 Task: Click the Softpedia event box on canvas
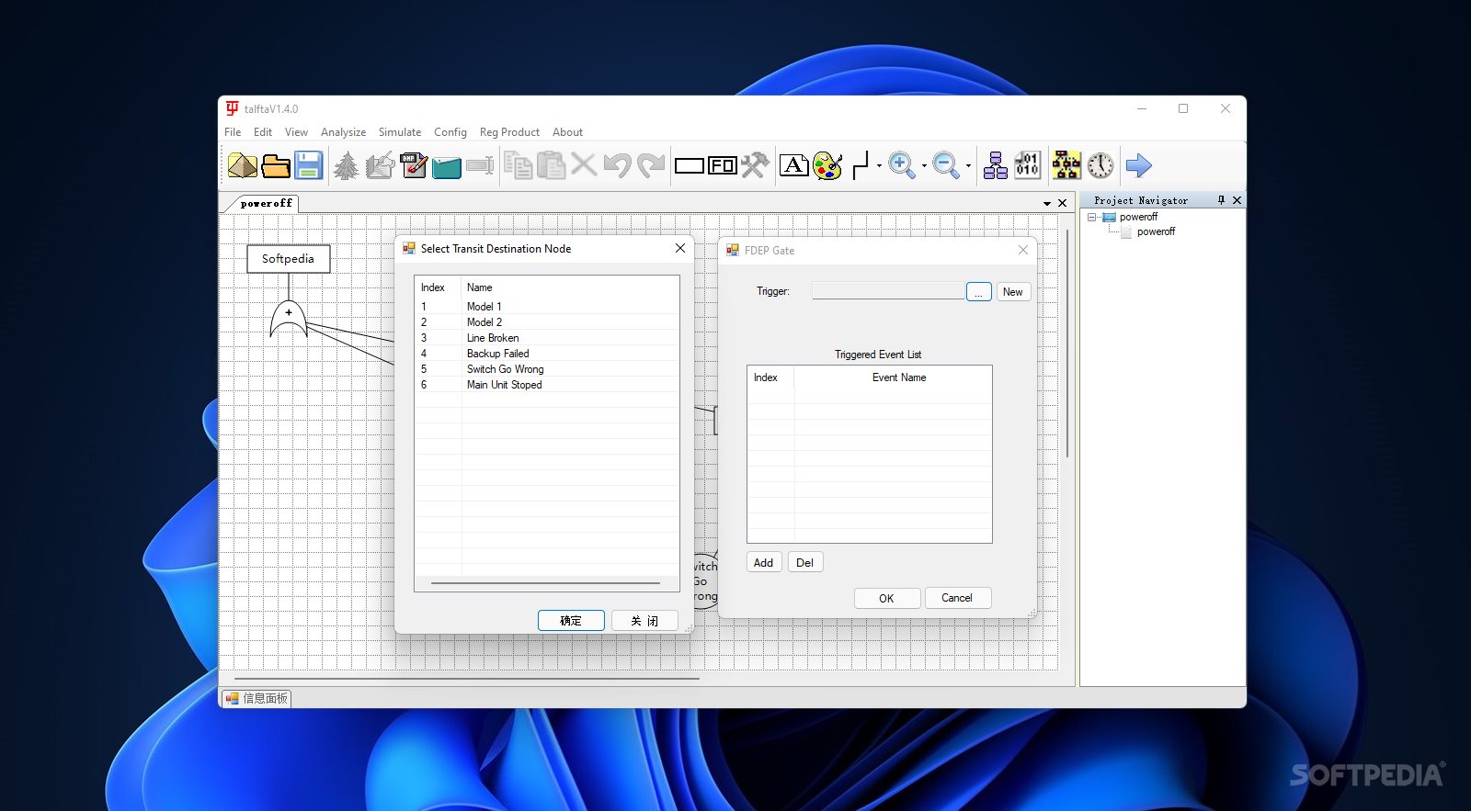point(288,259)
